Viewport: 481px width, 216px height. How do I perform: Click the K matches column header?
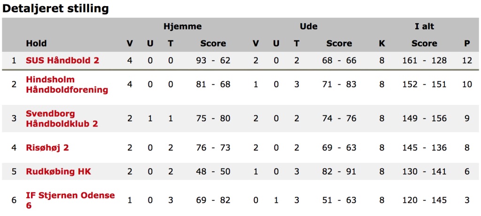coord(381,43)
